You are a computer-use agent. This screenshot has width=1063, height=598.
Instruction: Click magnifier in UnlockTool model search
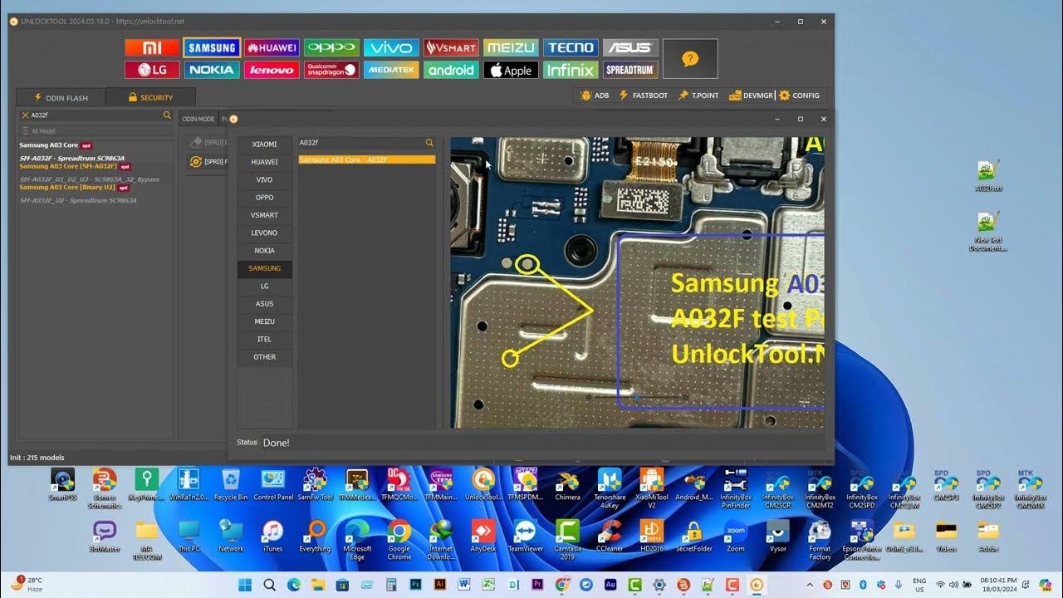(x=167, y=115)
